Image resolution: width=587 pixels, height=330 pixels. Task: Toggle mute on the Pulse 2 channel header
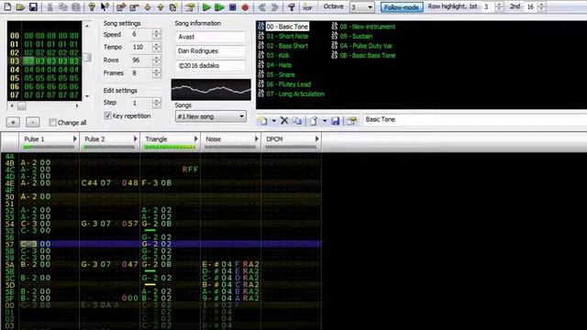click(94, 139)
